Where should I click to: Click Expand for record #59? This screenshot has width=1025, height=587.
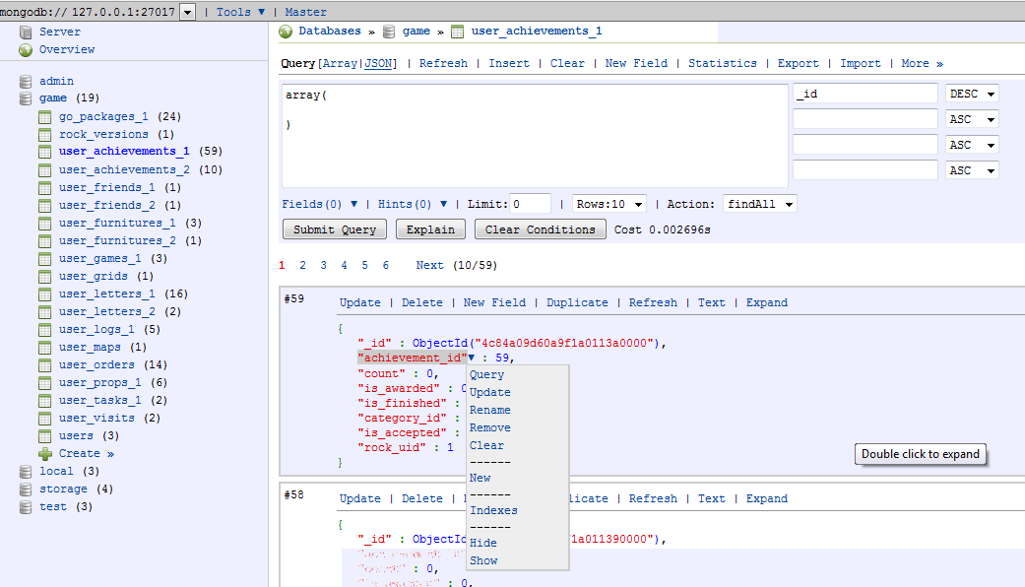coord(767,302)
